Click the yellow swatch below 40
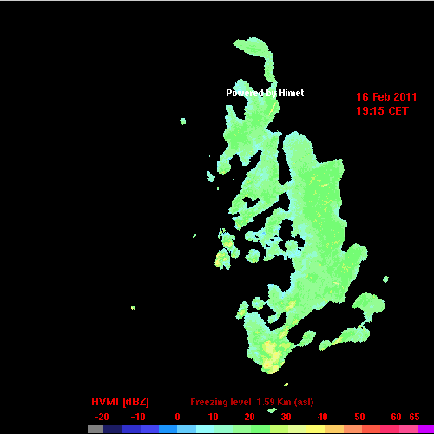This screenshot has height=434, width=434. coord(316,430)
